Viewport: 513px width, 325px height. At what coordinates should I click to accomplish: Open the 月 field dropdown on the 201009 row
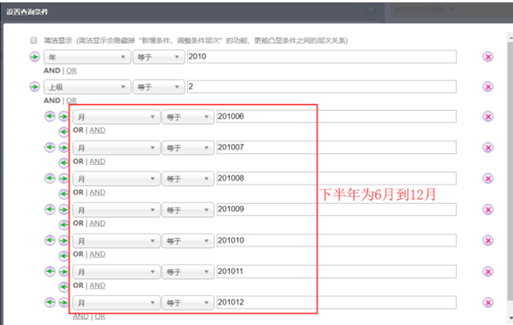pos(117,210)
